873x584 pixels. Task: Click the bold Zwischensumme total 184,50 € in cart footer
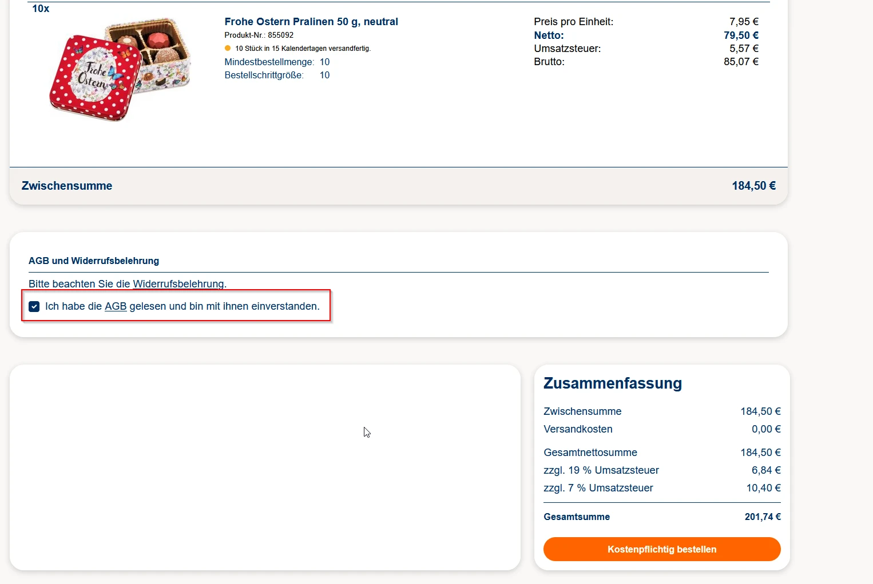pos(753,186)
